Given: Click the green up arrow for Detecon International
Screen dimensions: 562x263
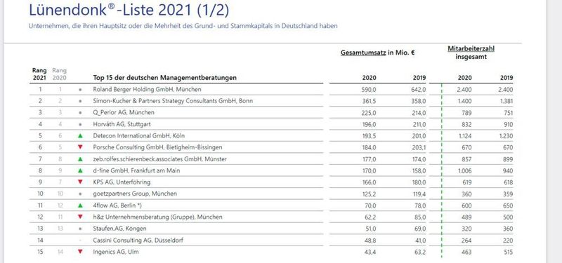Looking at the screenshot, I should [x=80, y=135].
